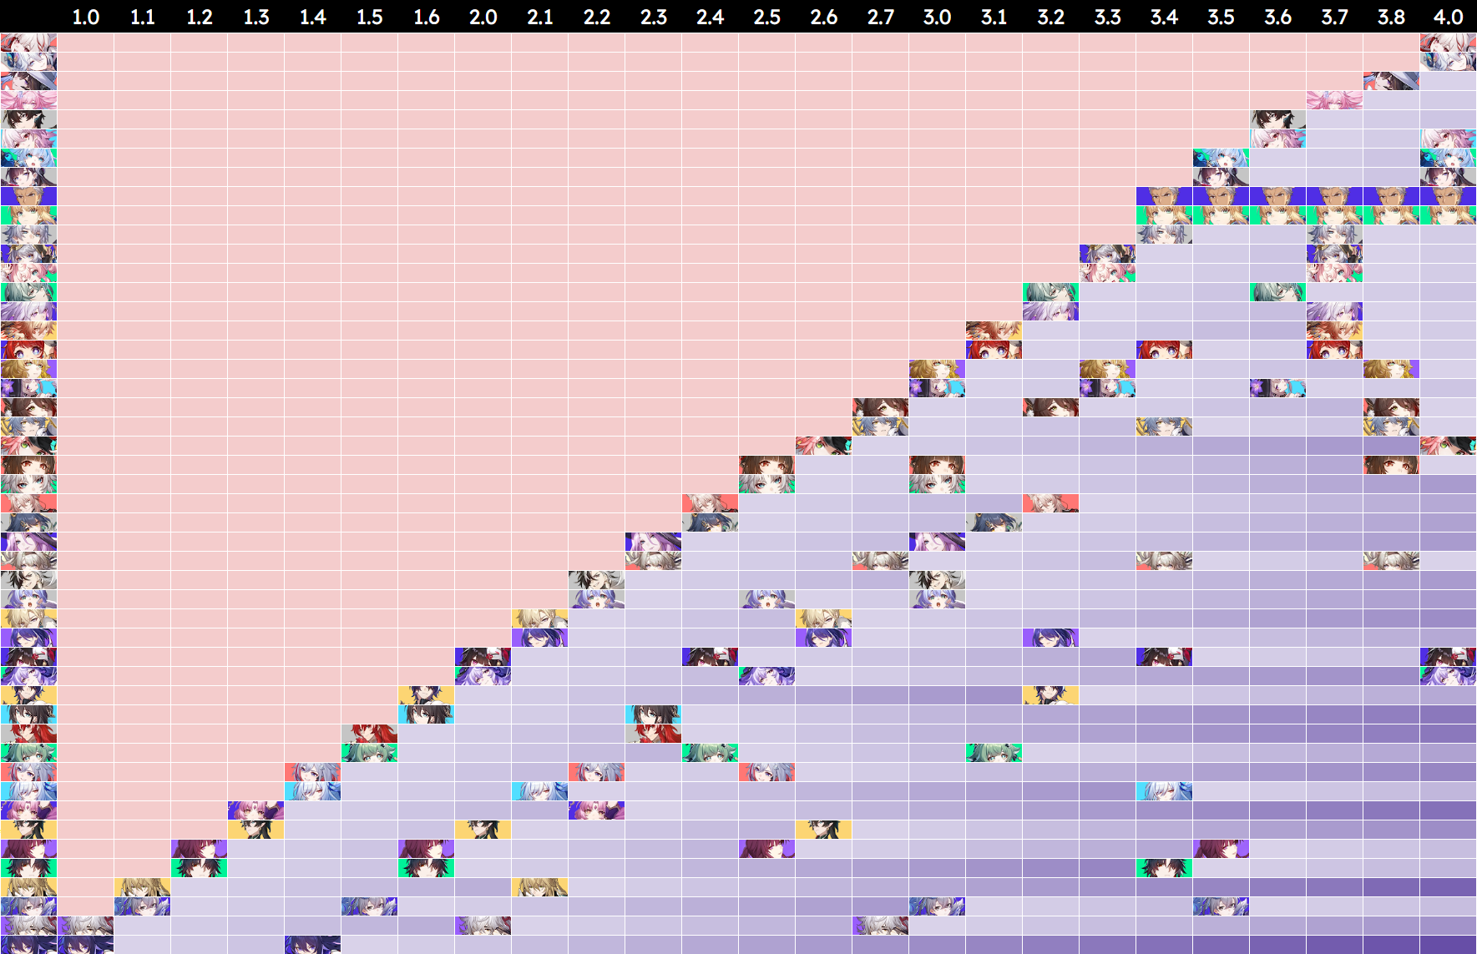Click the 1.0 version column header
The height and width of the screenshot is (954, 1477).
tap(85, 17)
